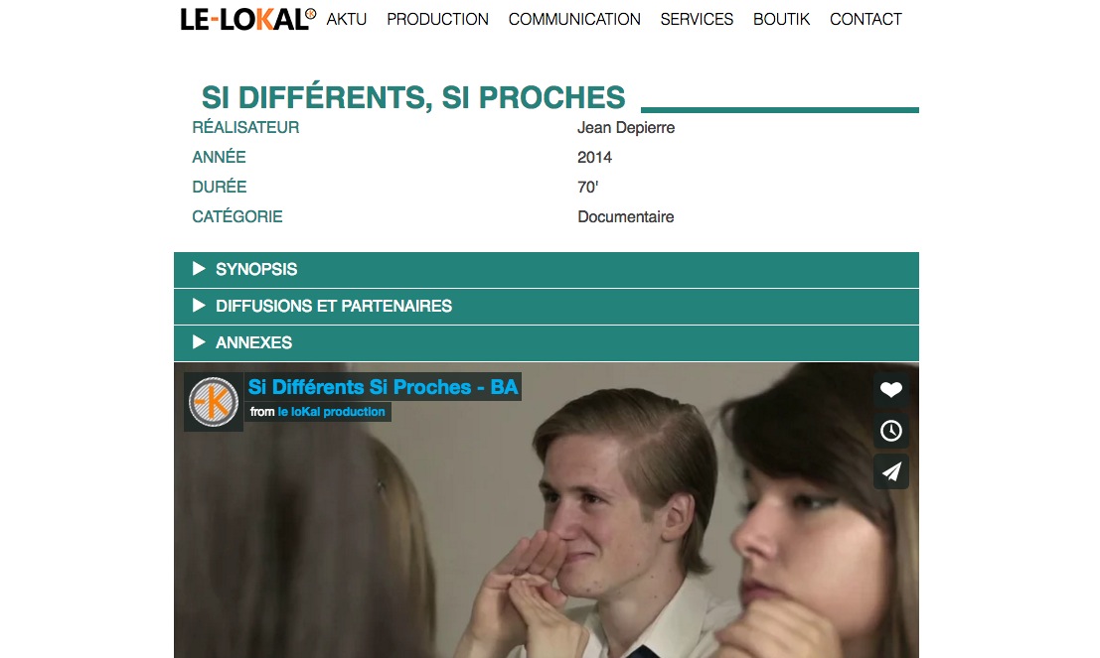This screenshot has width=1100, height=658.
Task: Click the SI DIFFÉRENTS, SI PROCHES heading
Action: (x=413, y=97)
